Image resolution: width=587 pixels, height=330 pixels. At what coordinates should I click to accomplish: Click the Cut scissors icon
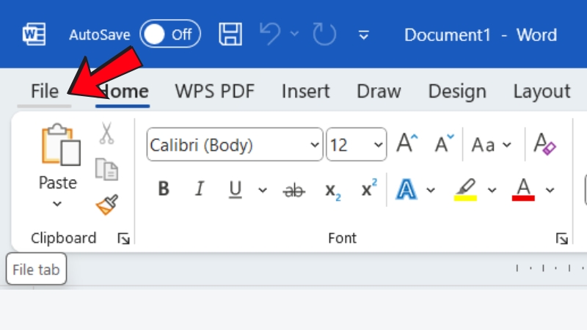tap(106, 133)
